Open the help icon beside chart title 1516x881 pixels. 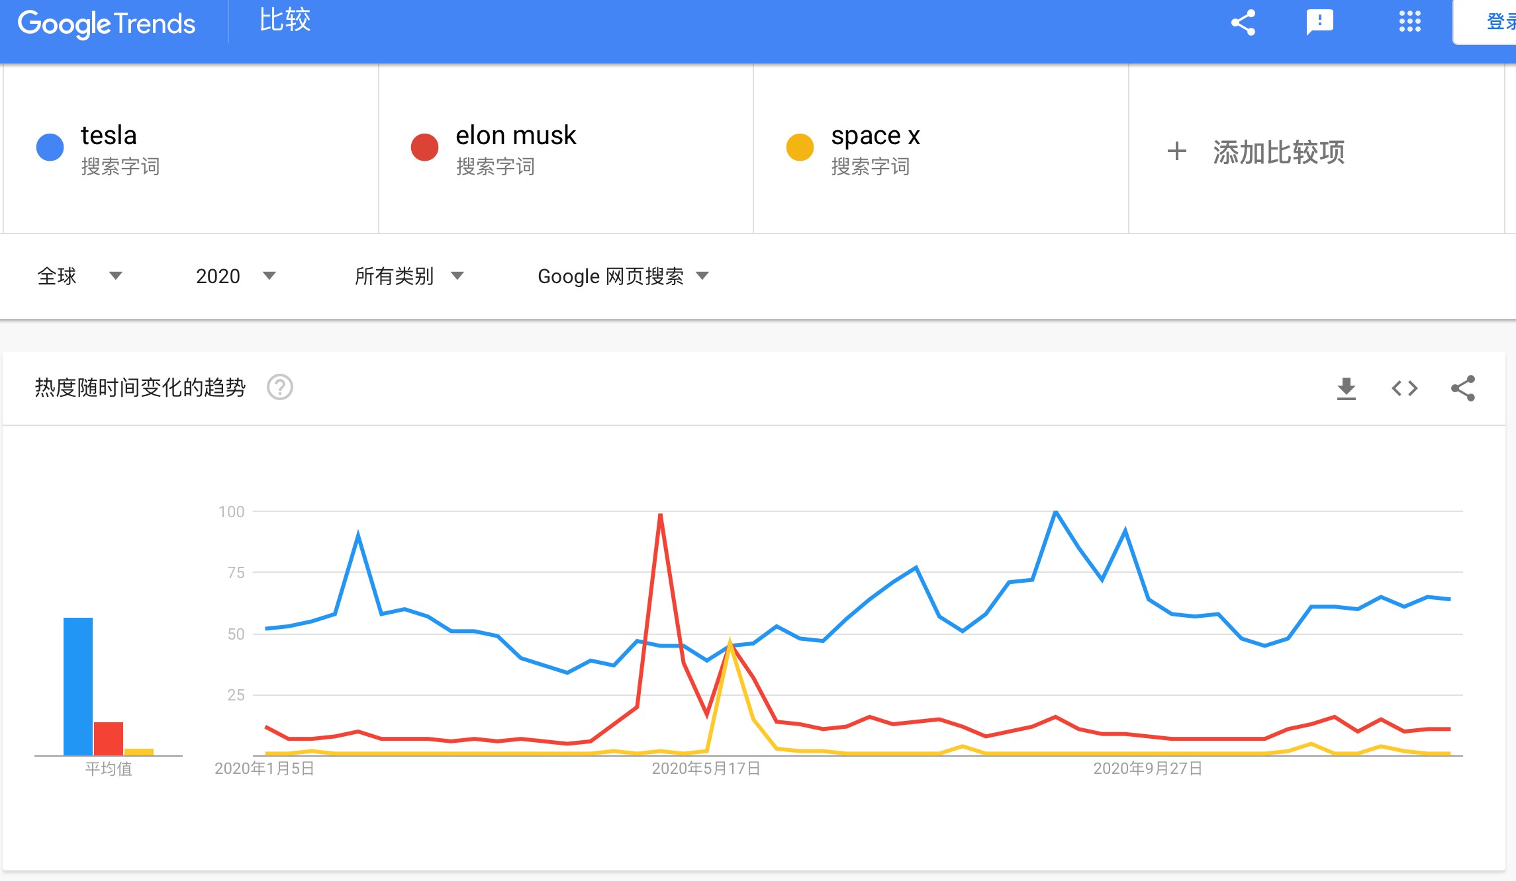pos(280,388)
